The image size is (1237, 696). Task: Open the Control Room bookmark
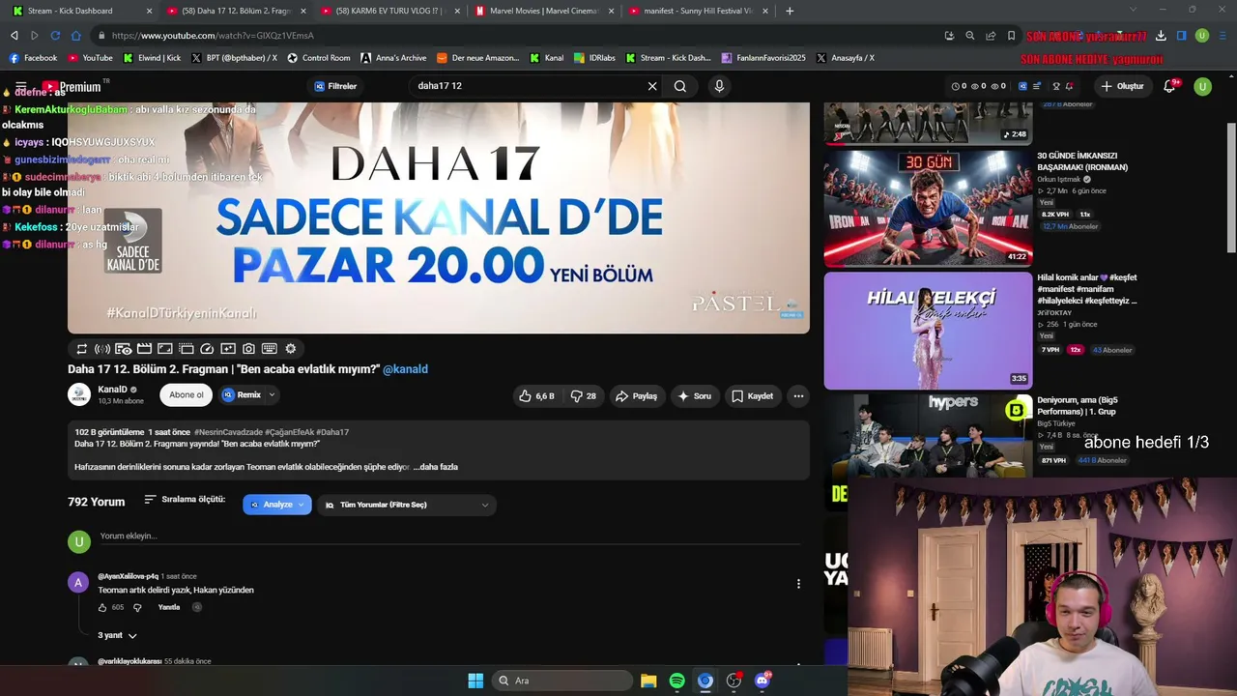point(318,58)
